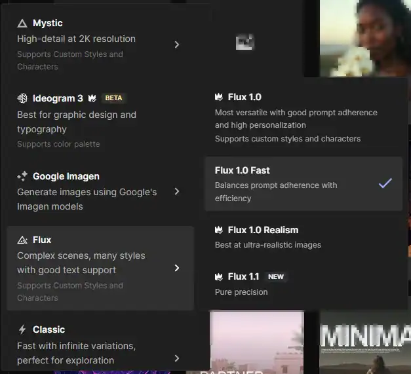Click the crown icon beside Flux 1.0 Realism
Screen dimensions: 411x374
[219, 230]
